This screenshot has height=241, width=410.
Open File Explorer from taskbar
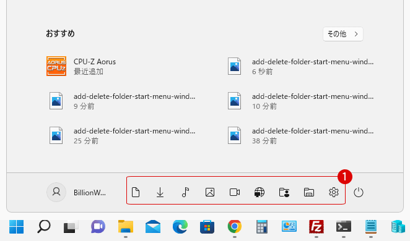tap(126, 227)
